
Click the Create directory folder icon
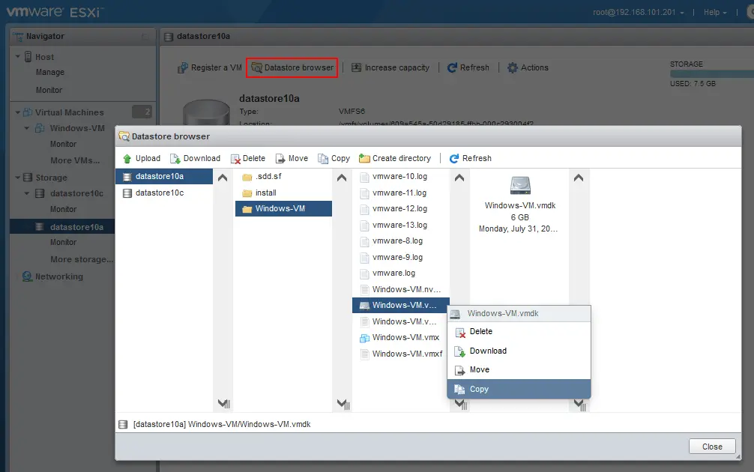tap(364, 159)
